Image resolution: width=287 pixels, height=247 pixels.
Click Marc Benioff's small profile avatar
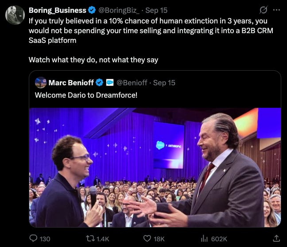(41, 83)
